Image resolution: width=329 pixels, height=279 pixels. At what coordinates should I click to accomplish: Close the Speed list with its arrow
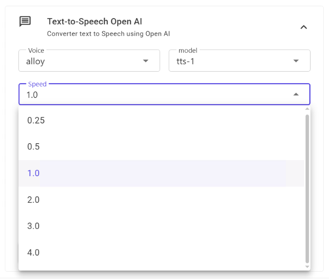coord(296,95)
